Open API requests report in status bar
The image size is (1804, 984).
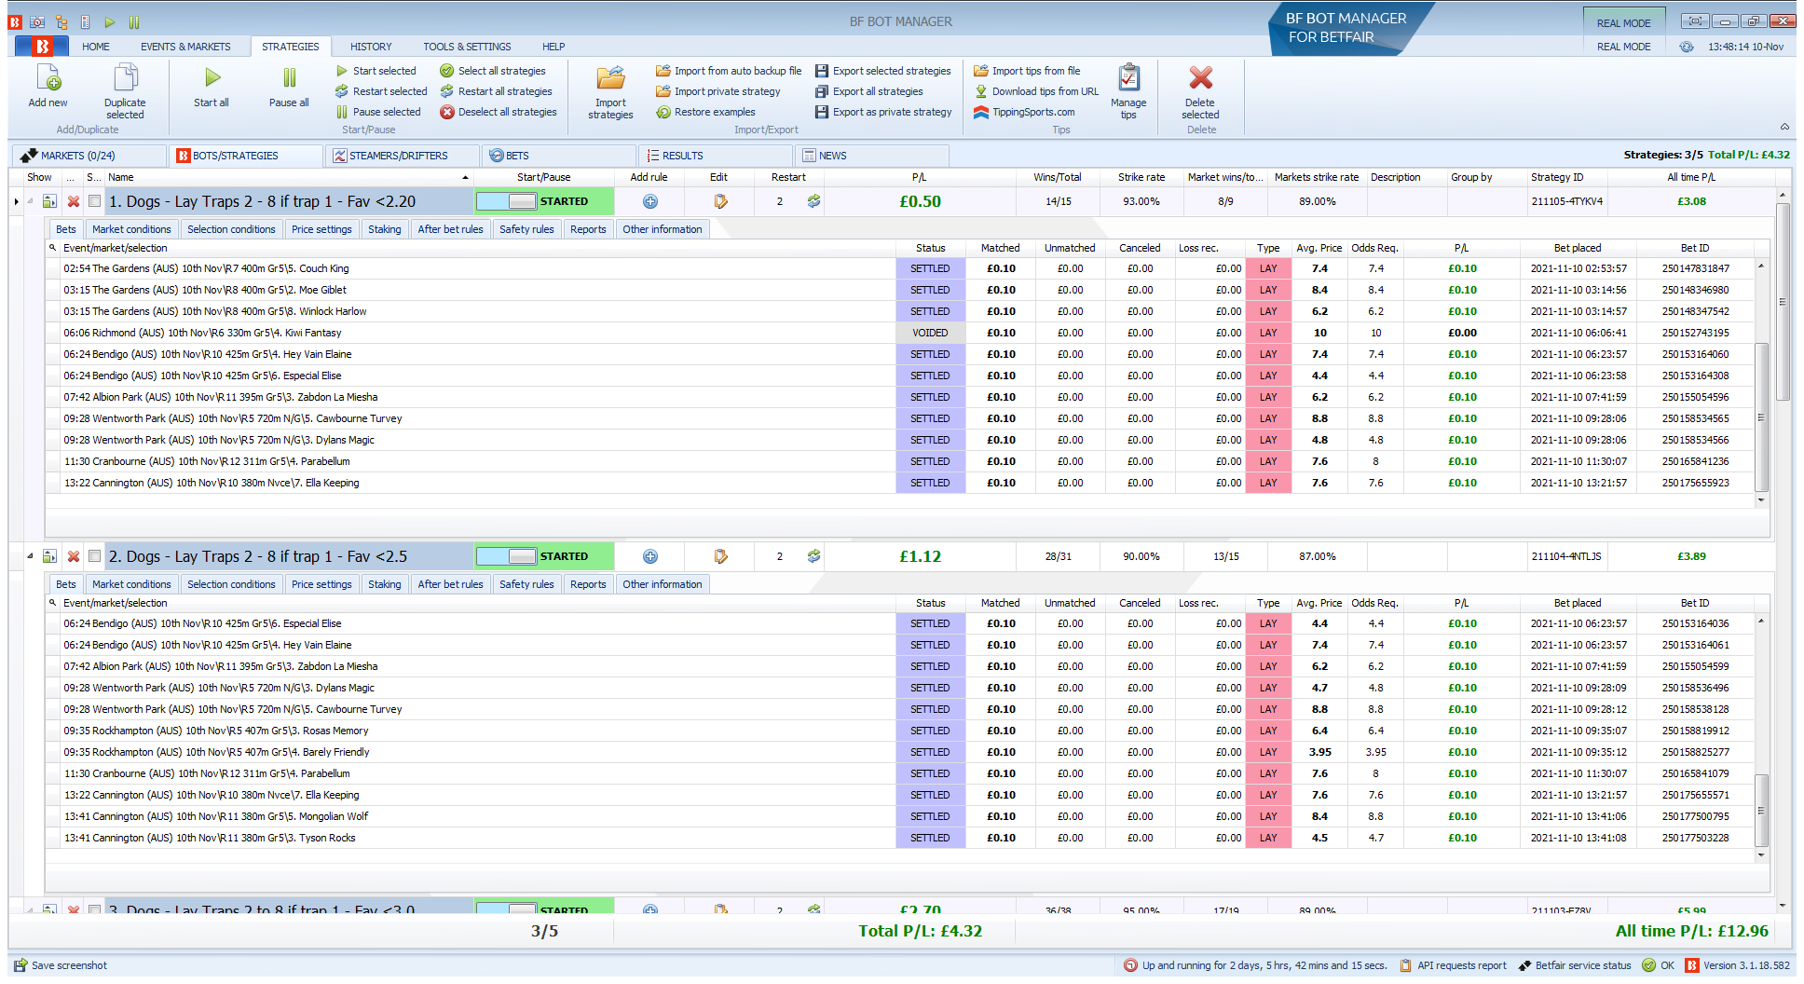(1454, 965)
